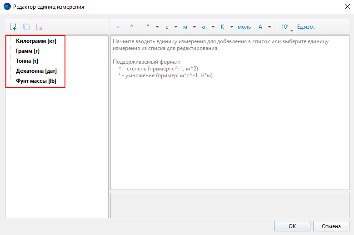Select the Грамм [г] list entry
The image size is (354, 235).
coord(28,51)
